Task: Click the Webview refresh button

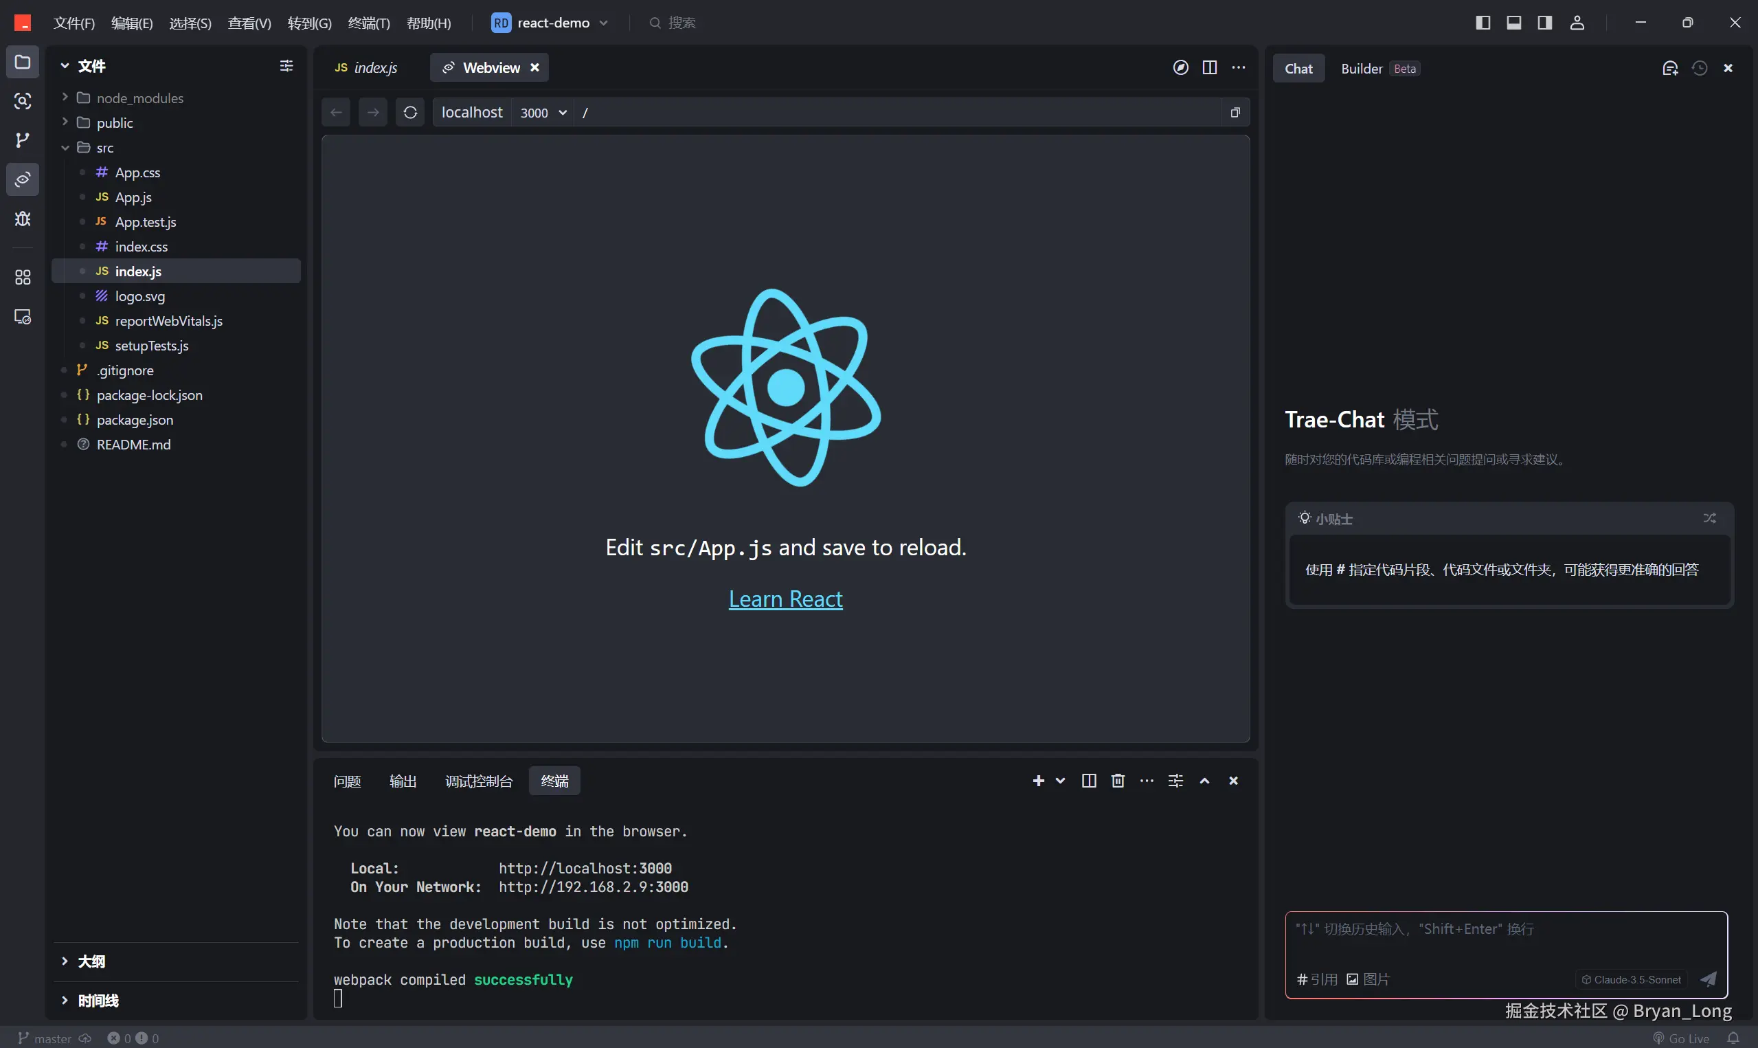Action: (x=410, y=112)
